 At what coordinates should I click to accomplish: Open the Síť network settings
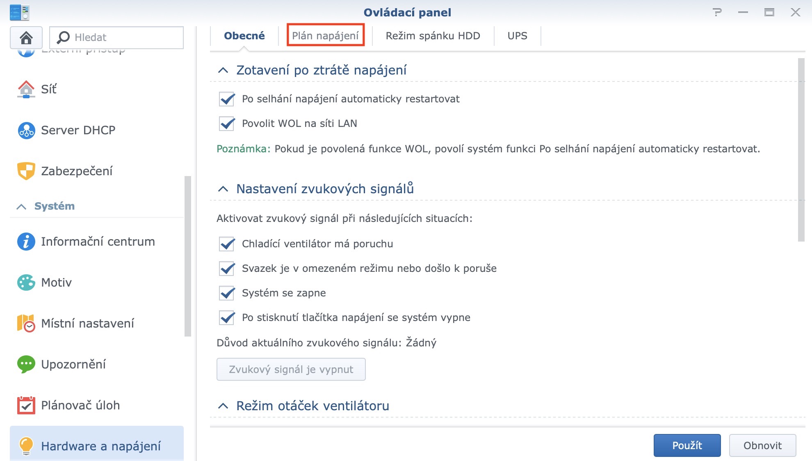click(x=48, y=89)
